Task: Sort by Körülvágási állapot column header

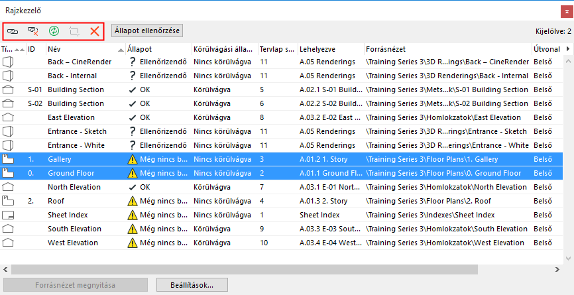Action: 225,49
